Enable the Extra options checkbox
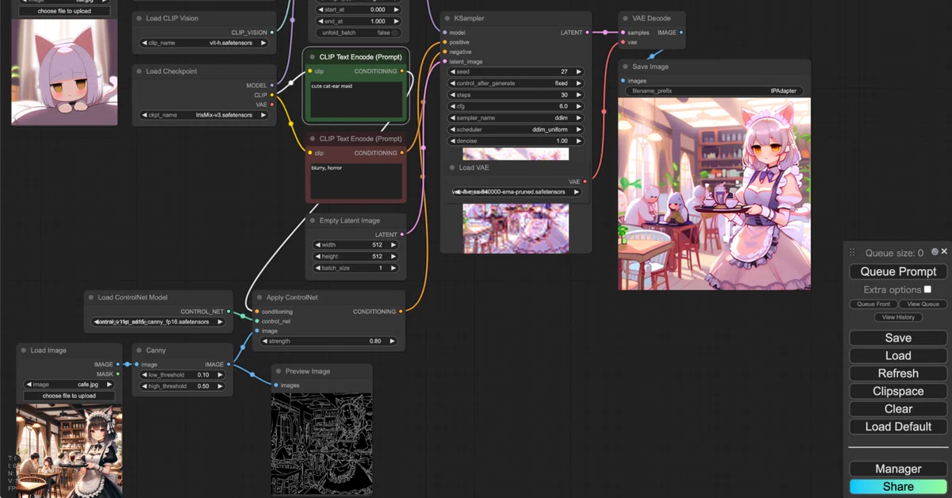This screenshot has height=498, width=952. (927, 289)
